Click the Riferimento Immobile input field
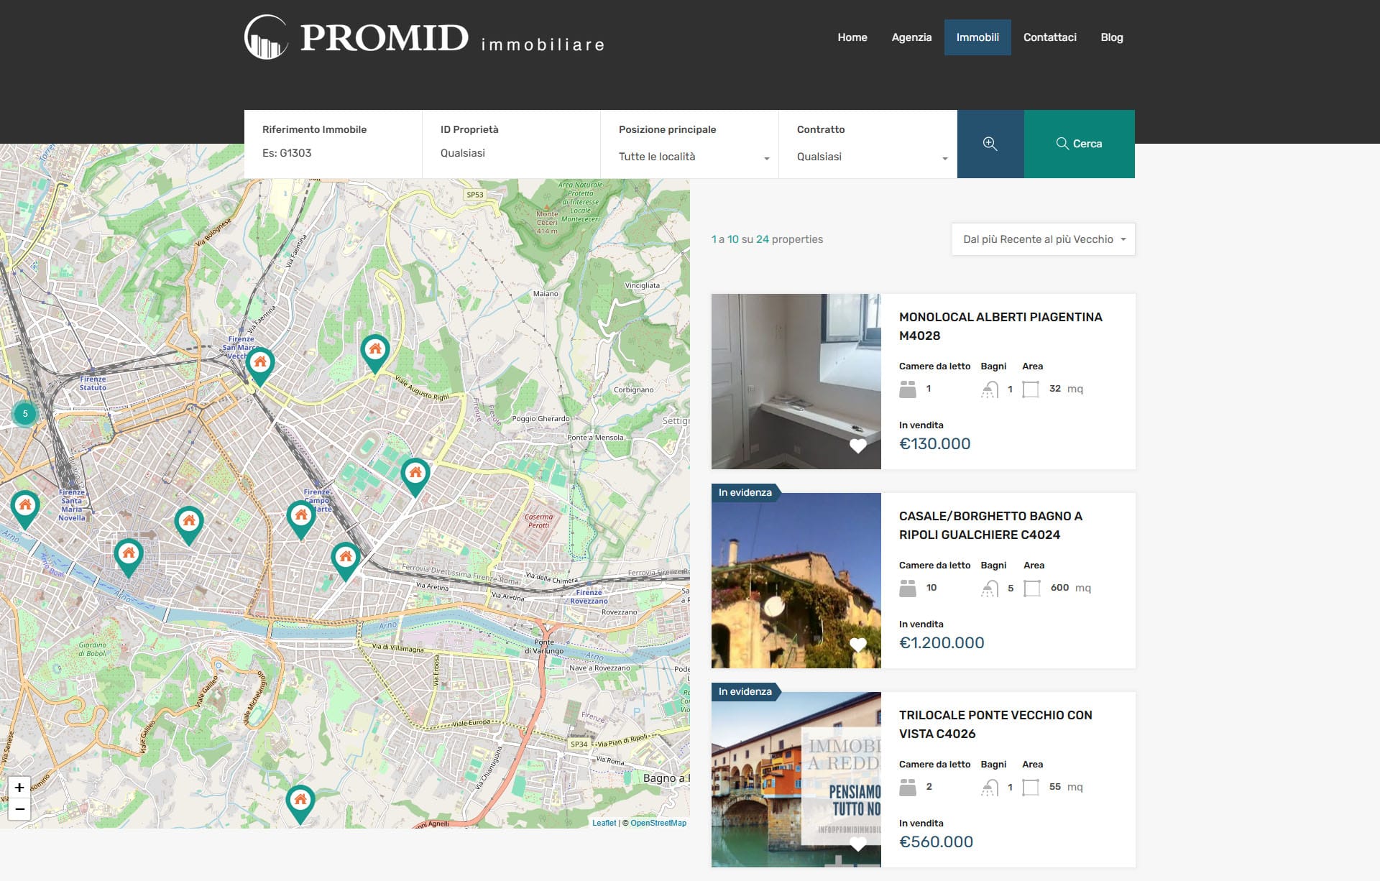 [332, 153]
